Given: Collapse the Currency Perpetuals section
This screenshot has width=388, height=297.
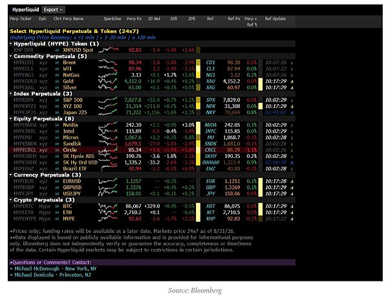Looking at the screenshot, I should [11, 175].
